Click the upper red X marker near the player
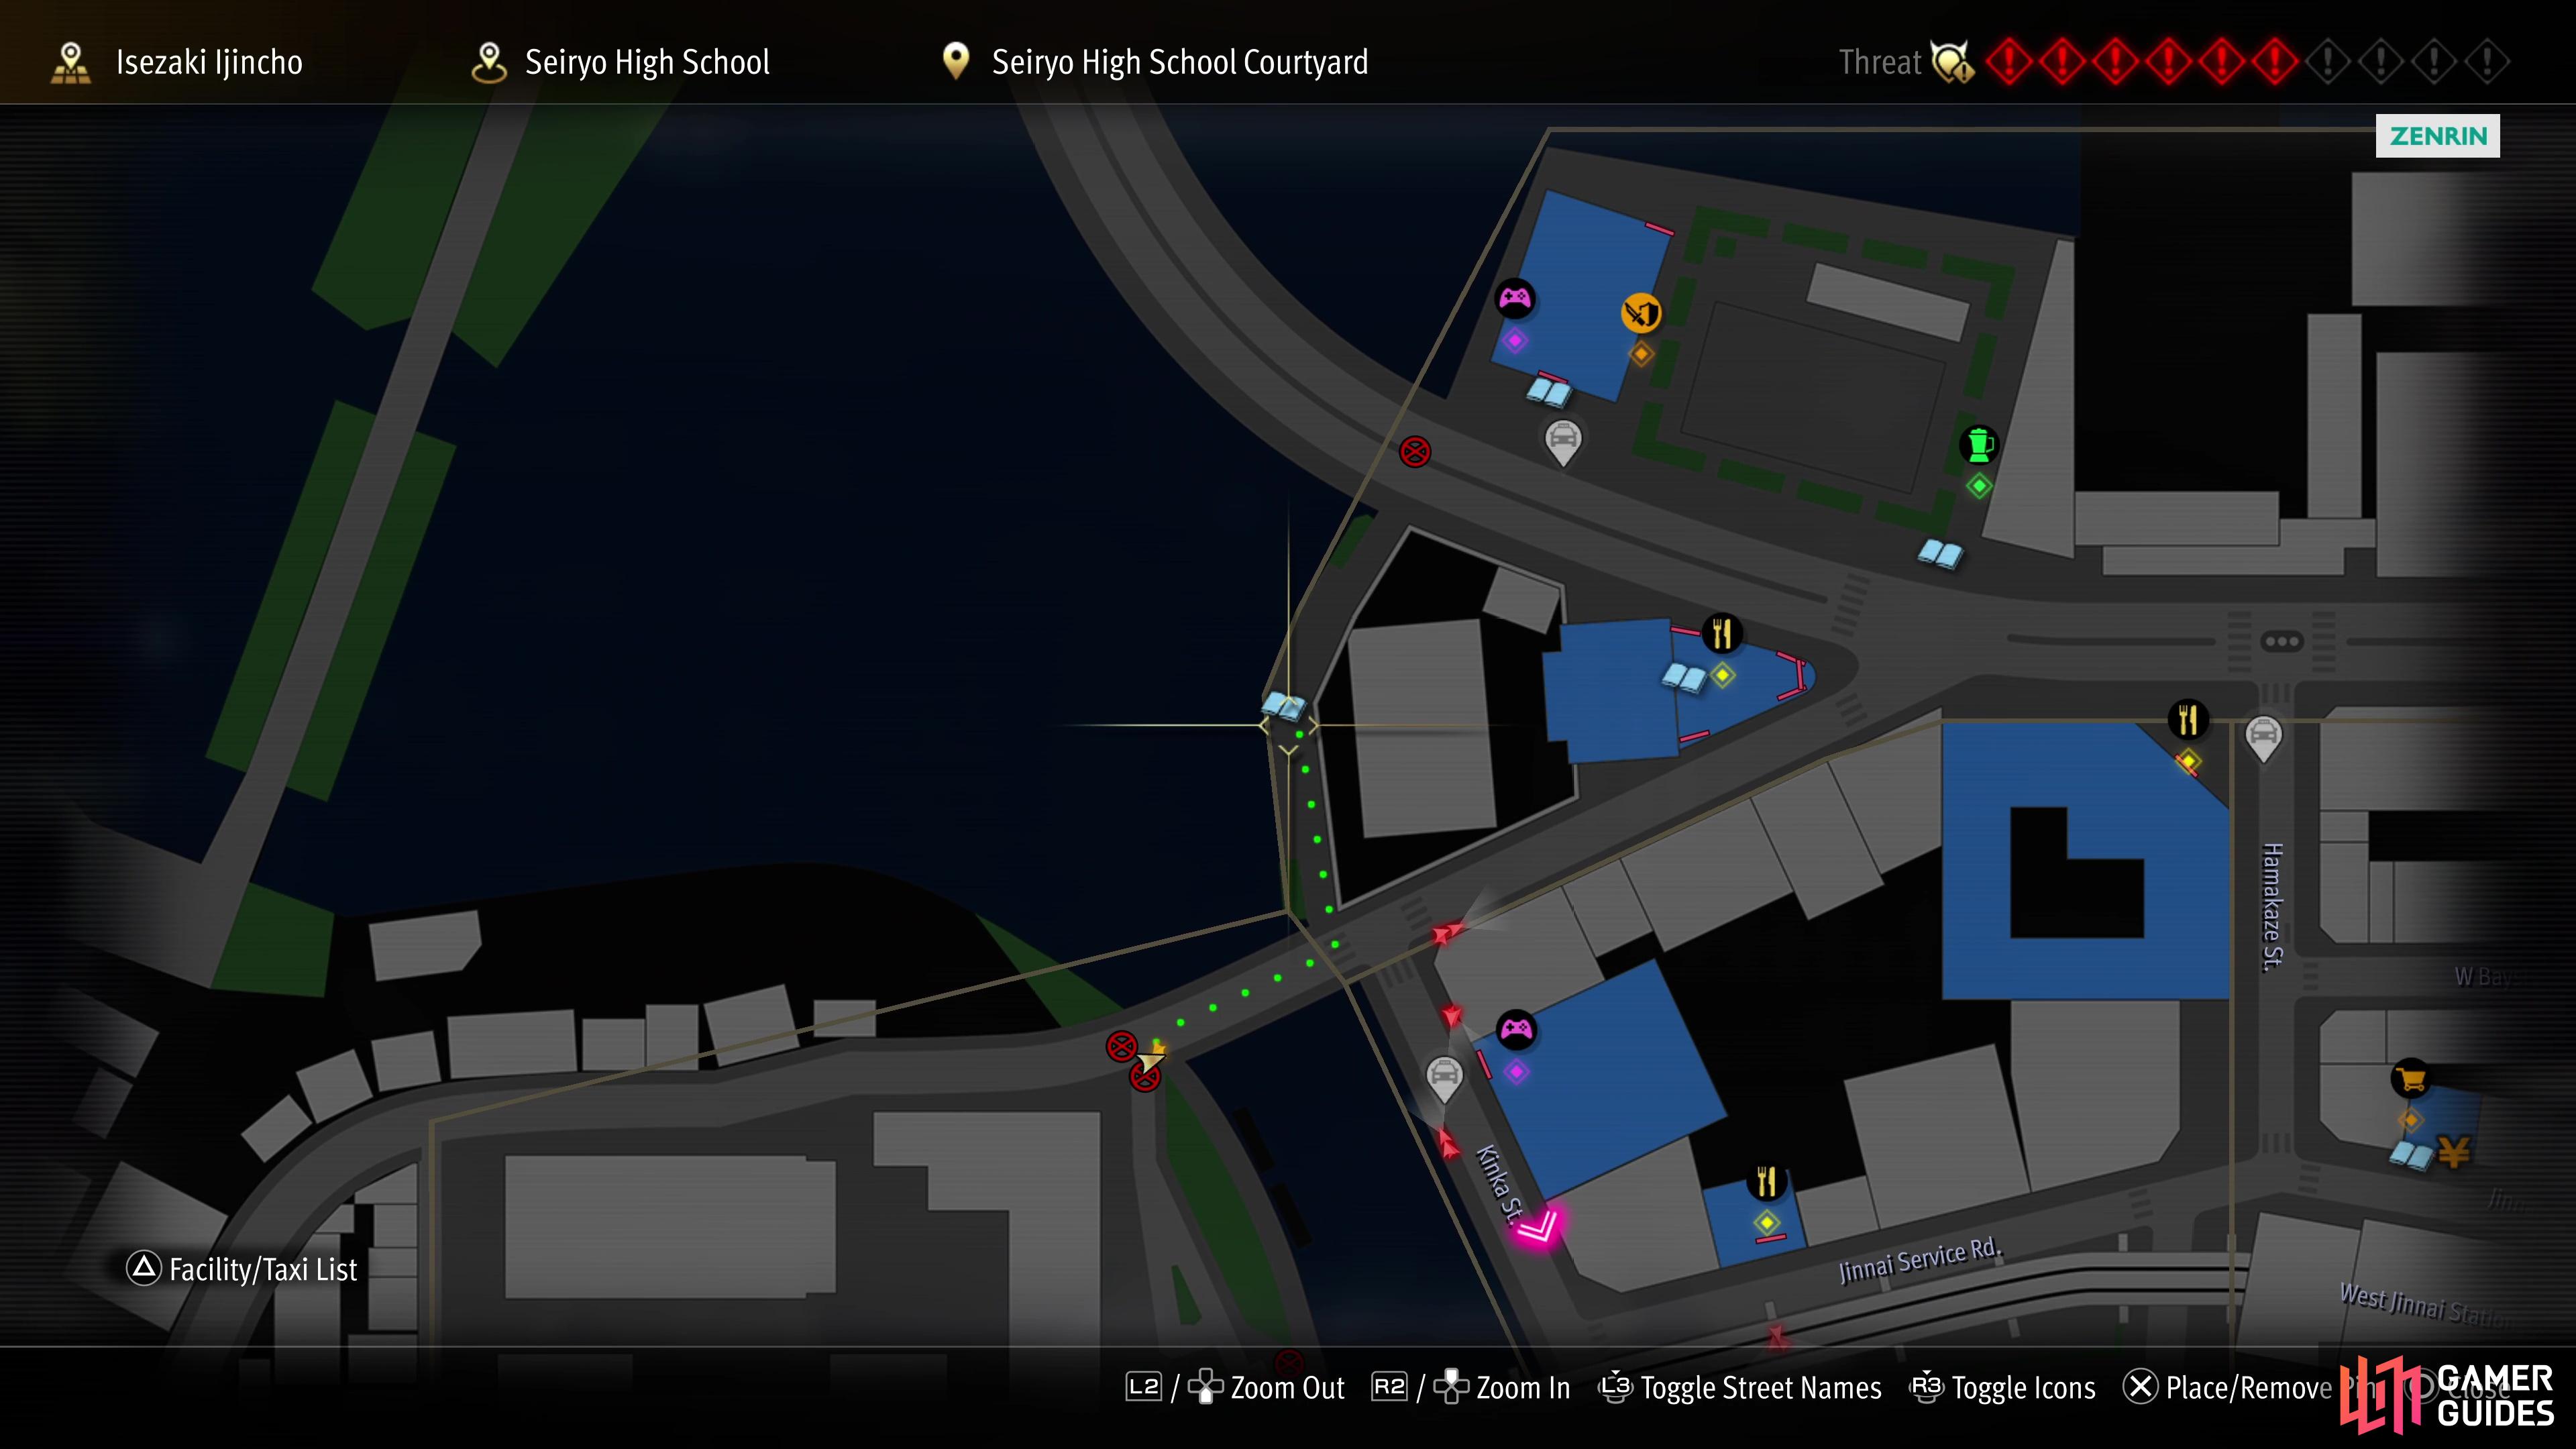The image size is (2576, 1449). [1121, 1047]
